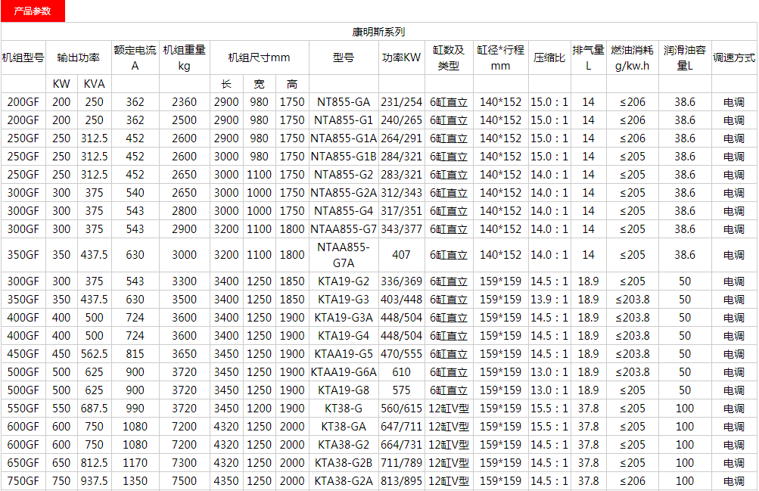759x491 pixels.
Task: Click engine model NTAA855-G7
Action: tap(344, 228)
